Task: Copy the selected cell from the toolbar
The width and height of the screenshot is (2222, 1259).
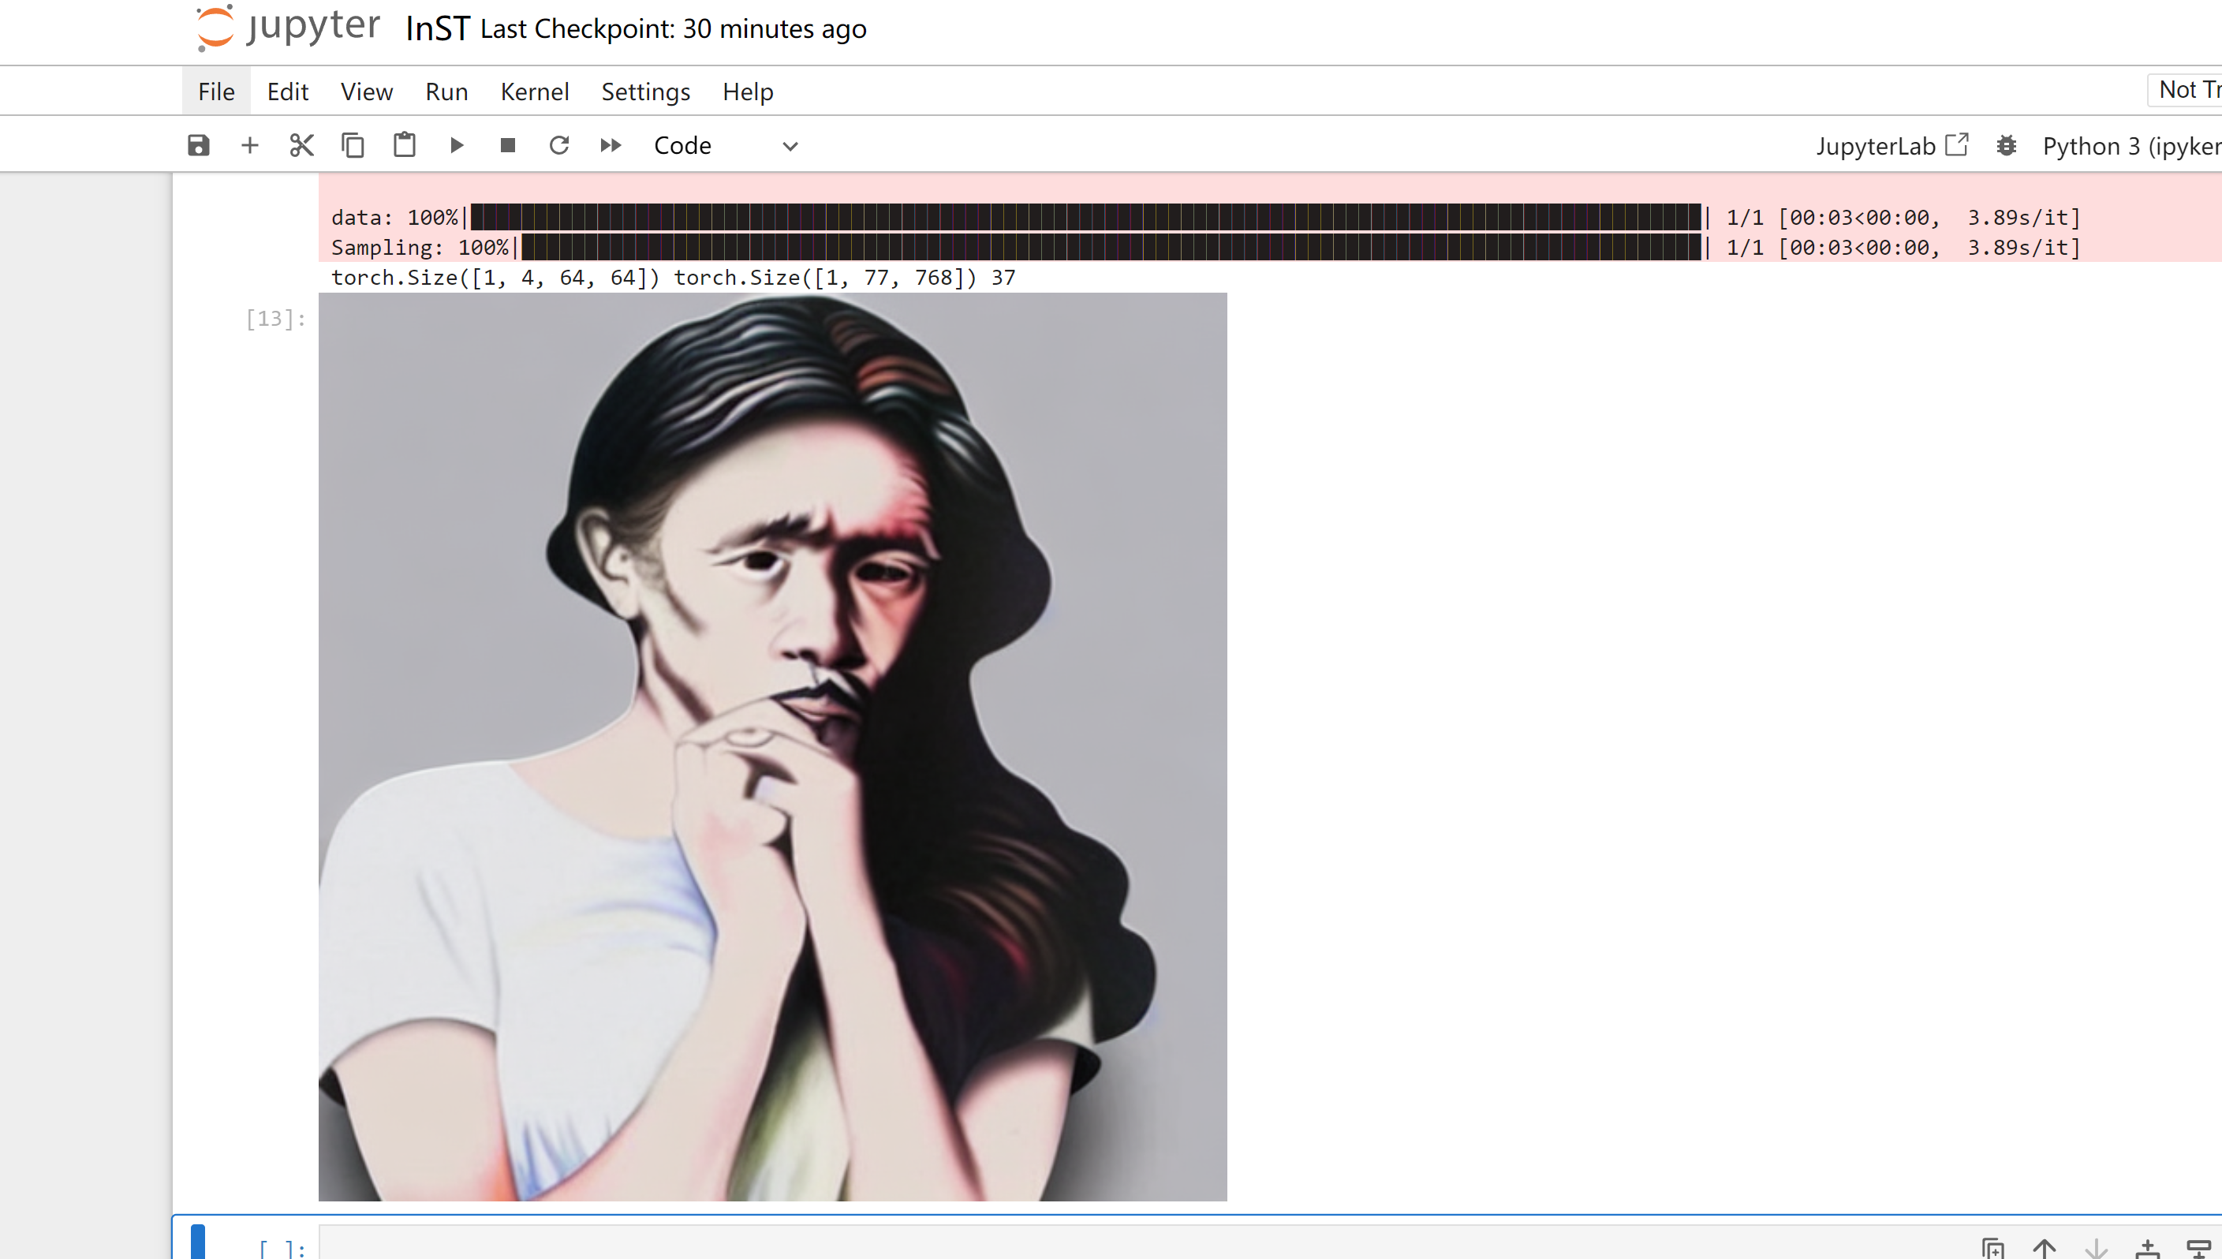Action: point(353,145)
